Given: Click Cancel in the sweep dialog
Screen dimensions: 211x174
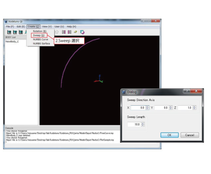Looking at the screenshot, I should (190, 135).
